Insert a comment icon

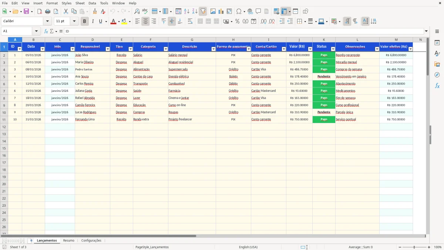[258, 11]
